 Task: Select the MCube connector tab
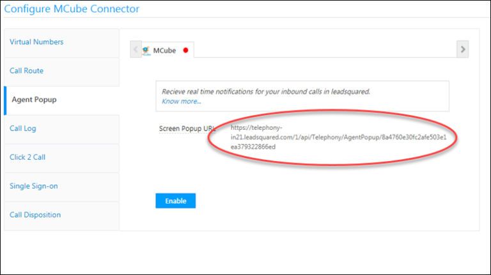164,50
